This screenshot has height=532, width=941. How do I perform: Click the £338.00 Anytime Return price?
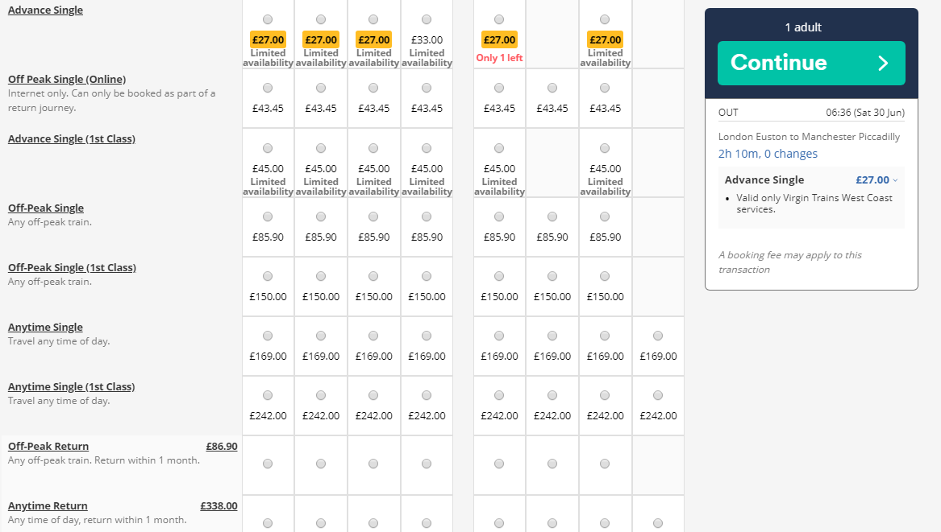pyautogui.click(x=219, y=505)
